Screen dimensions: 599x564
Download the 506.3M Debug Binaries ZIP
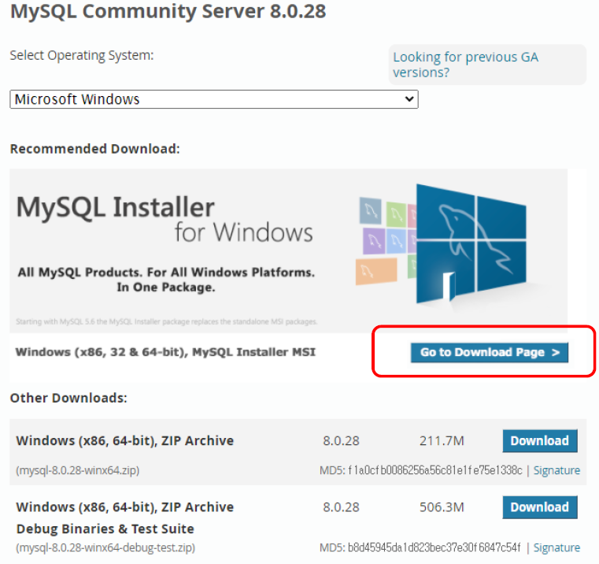click(540, 507)
